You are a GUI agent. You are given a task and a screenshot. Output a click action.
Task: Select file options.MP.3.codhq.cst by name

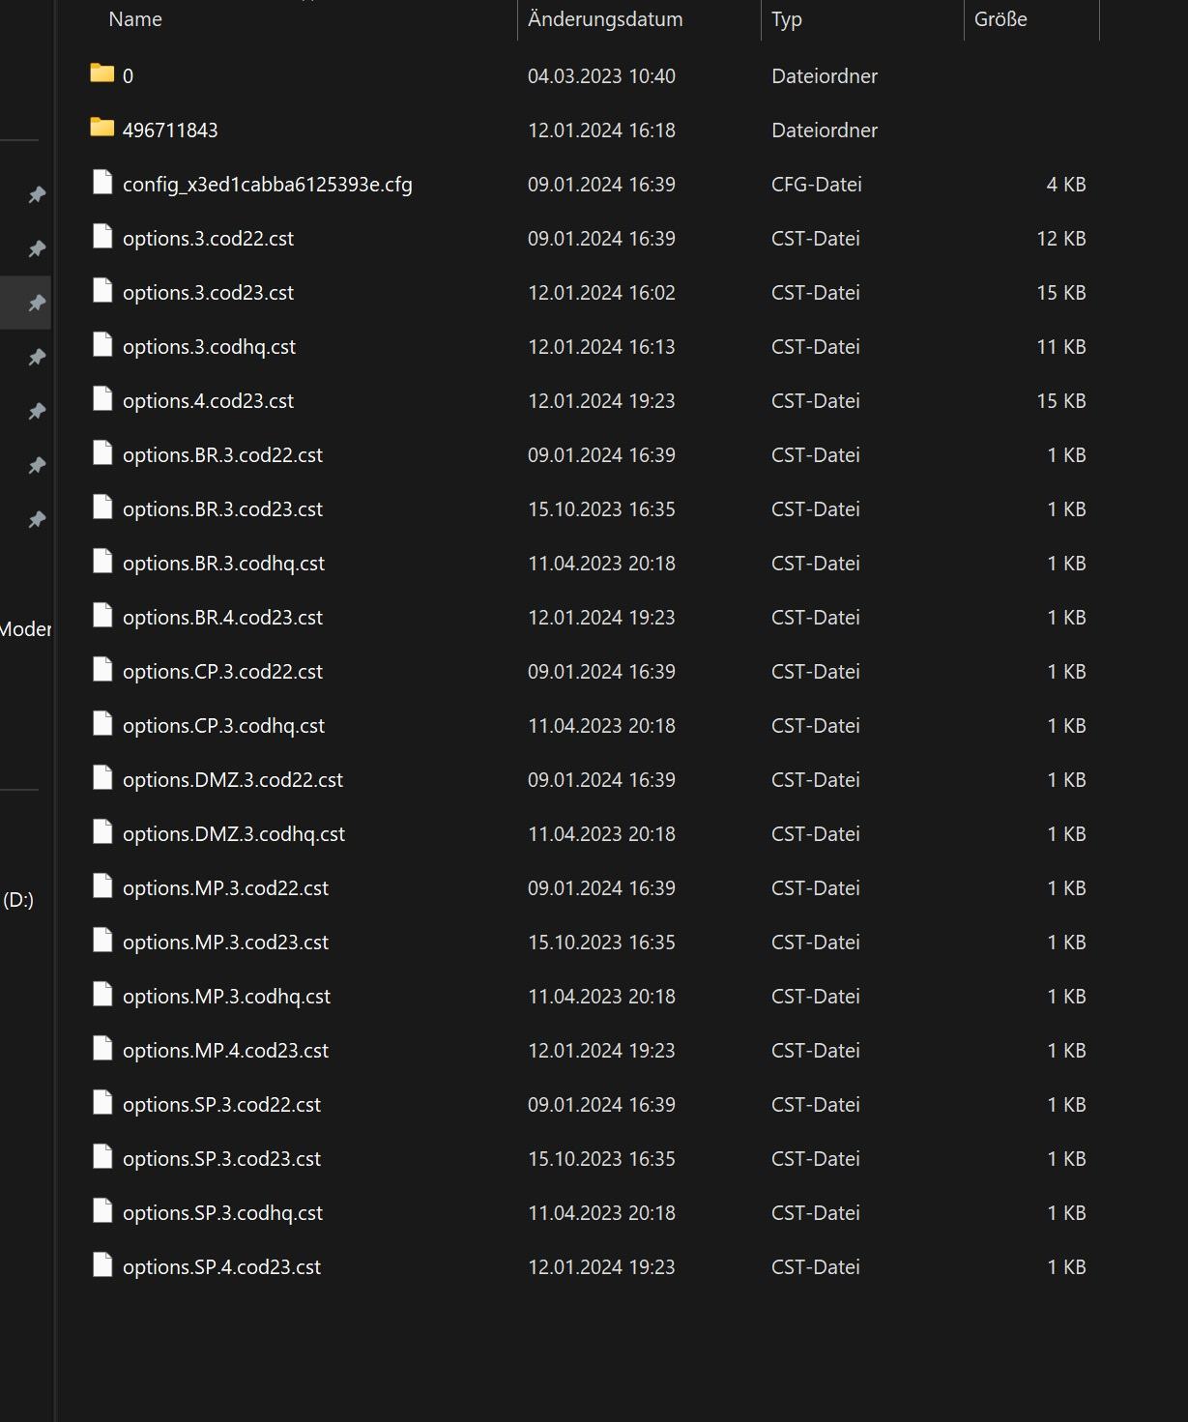coord(226,996)
